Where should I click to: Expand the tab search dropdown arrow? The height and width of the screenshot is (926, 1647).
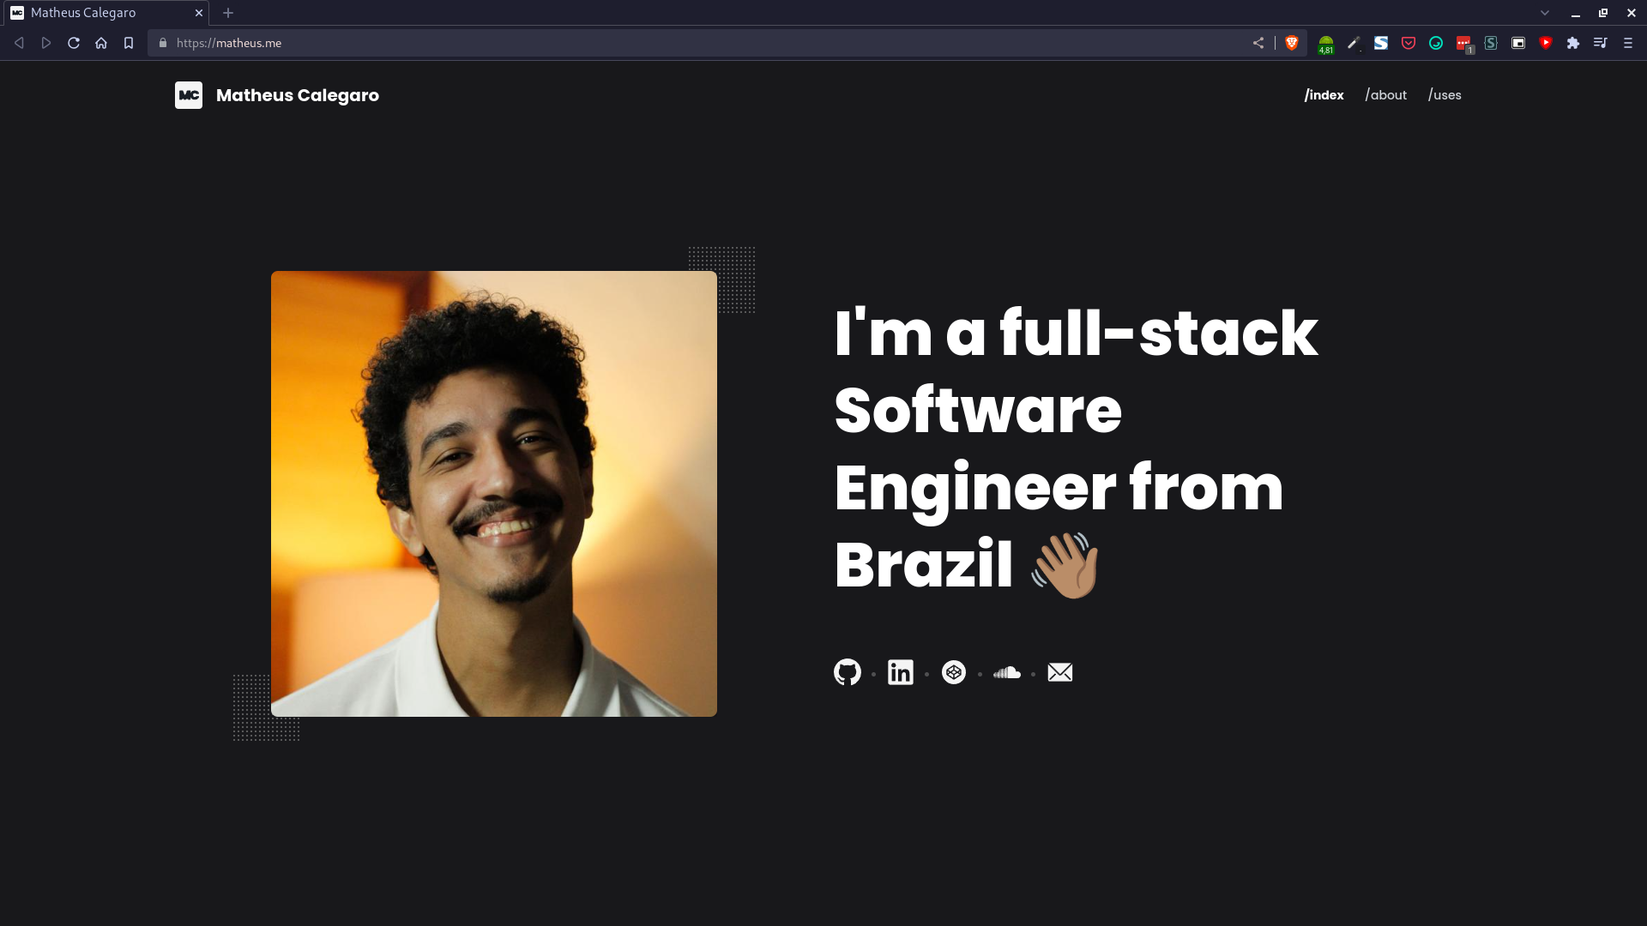1545,13
